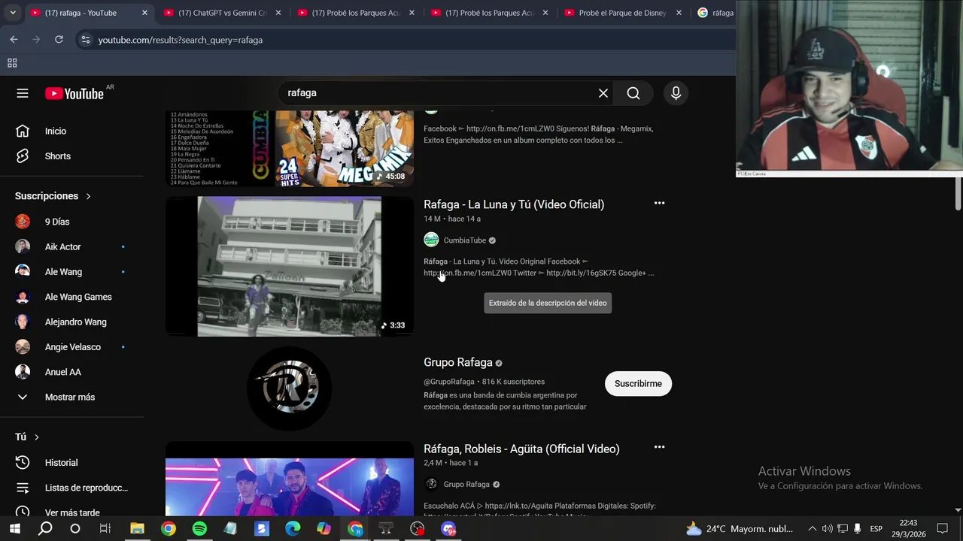
Task: Open the notification center icon
Action: tap(942, 529)
